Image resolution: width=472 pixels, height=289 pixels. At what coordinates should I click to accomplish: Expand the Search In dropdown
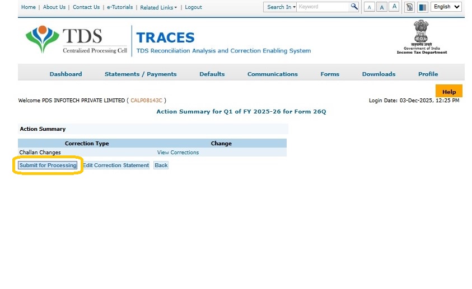[x=281, y=7]
